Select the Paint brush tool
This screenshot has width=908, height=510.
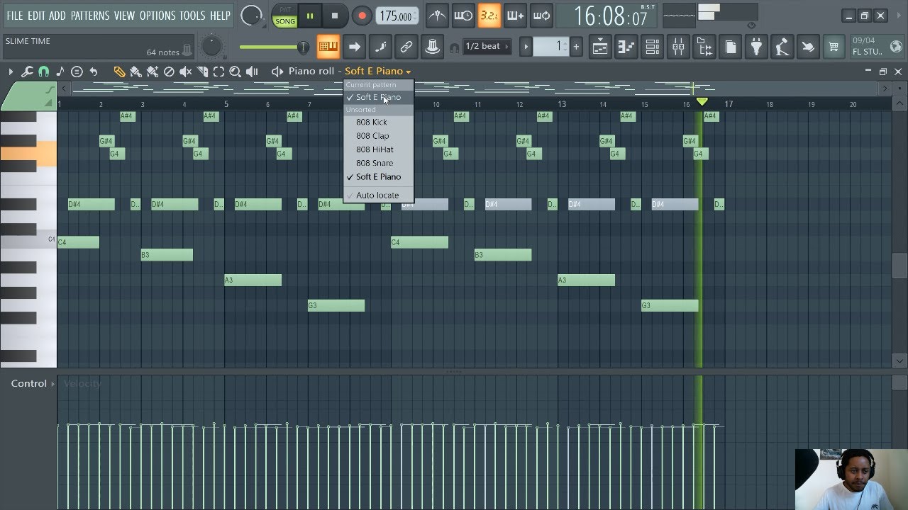point(135,72)
